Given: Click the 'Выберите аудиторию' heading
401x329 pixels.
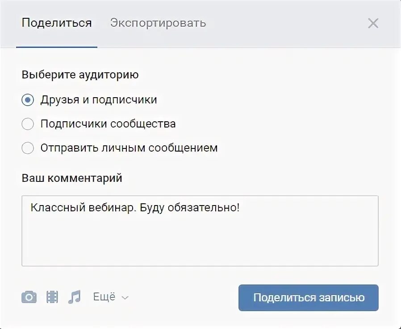Looking at the screenshot, I should (80, 75).
